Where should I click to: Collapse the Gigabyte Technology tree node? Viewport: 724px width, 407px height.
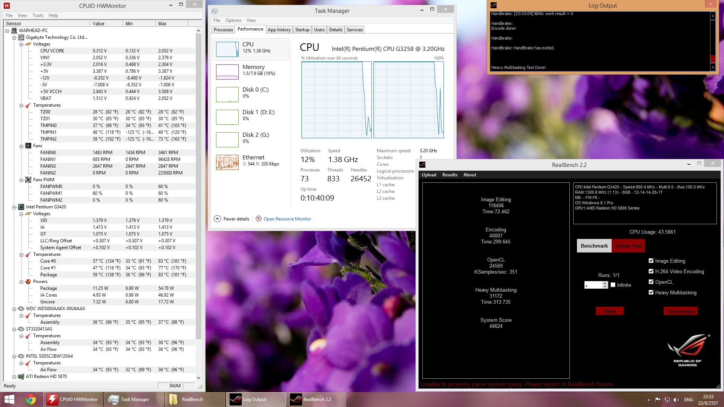[x=14, y=38]
